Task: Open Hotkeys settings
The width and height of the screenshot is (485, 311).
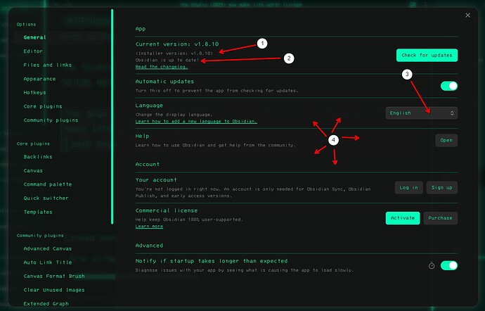Action: point(34,92)
